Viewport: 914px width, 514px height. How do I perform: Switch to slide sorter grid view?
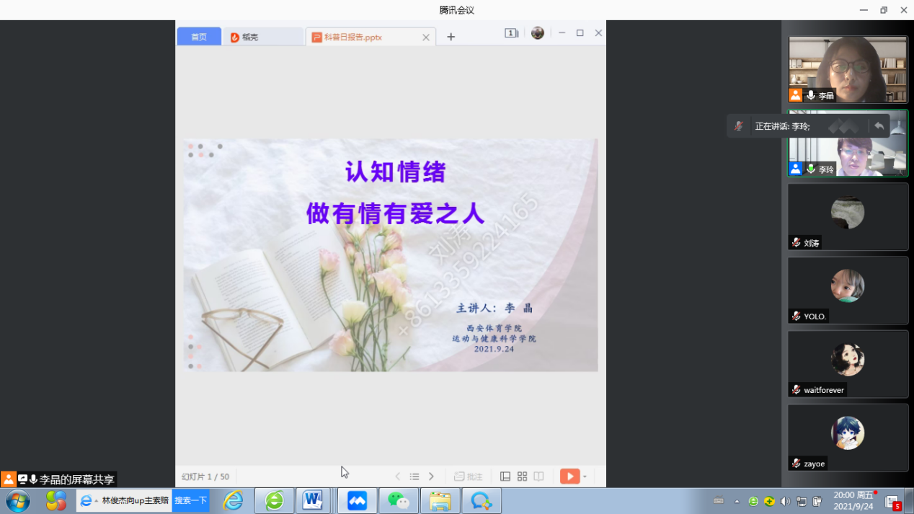pyautogui.click(x=522, y=477)
